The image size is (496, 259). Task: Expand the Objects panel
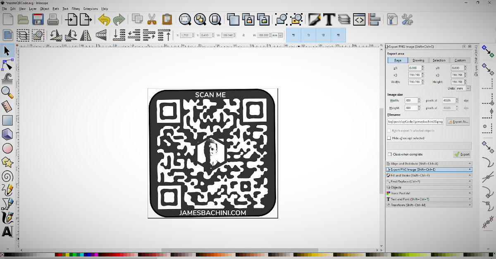(429, 187)
